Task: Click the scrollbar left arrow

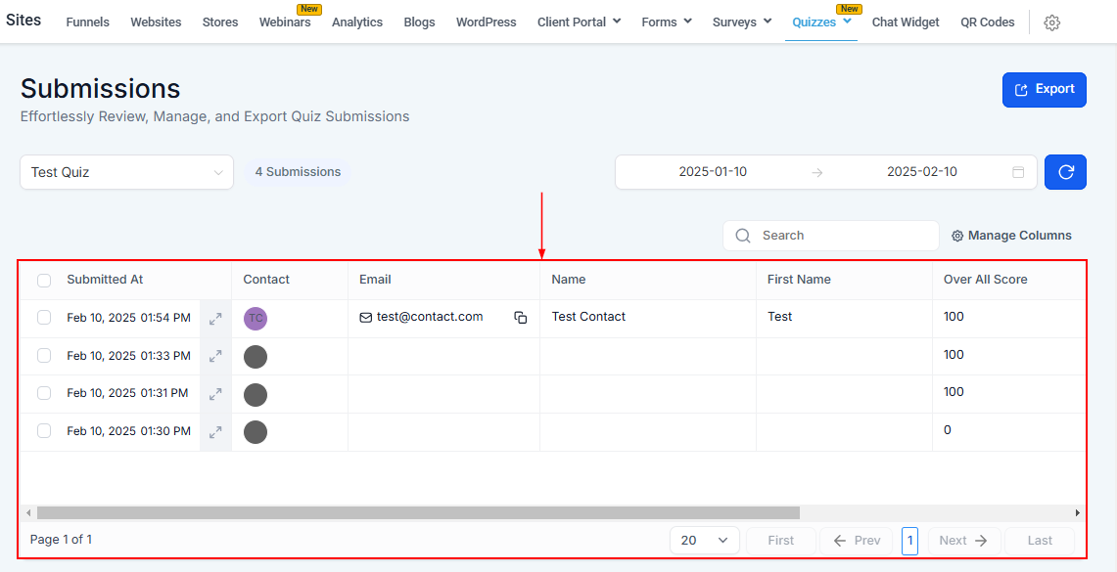Action: click(x=27, y=513)
